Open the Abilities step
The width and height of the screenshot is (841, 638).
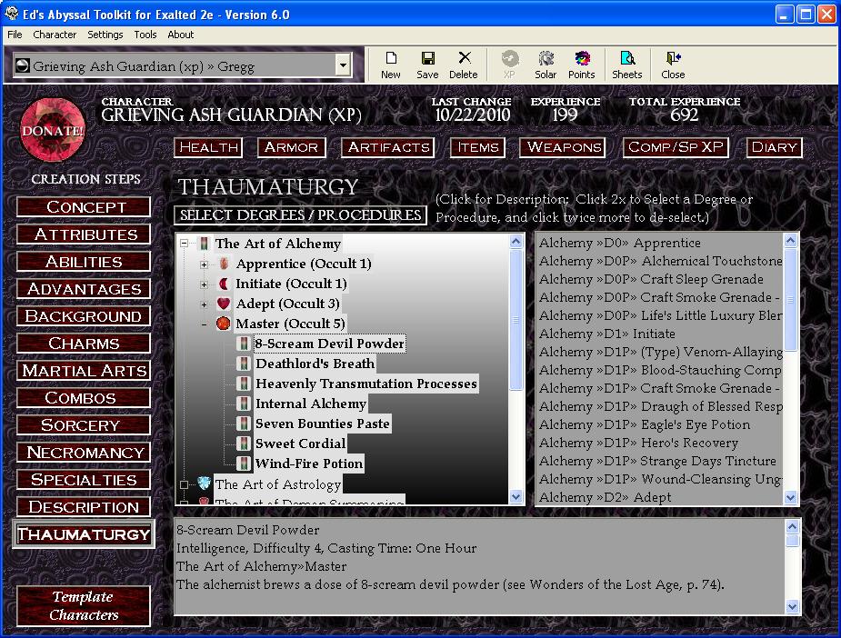point(84,262)
